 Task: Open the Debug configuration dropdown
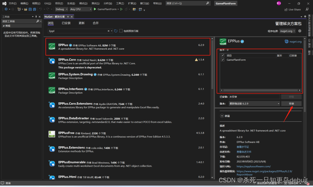coord(61,9)
